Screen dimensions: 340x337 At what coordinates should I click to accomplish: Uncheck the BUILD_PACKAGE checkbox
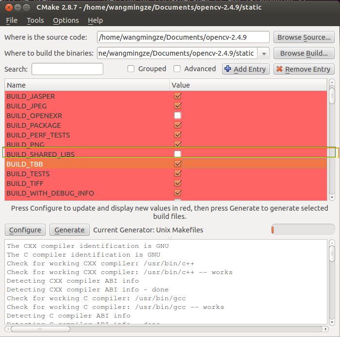[x=178, y=125]
